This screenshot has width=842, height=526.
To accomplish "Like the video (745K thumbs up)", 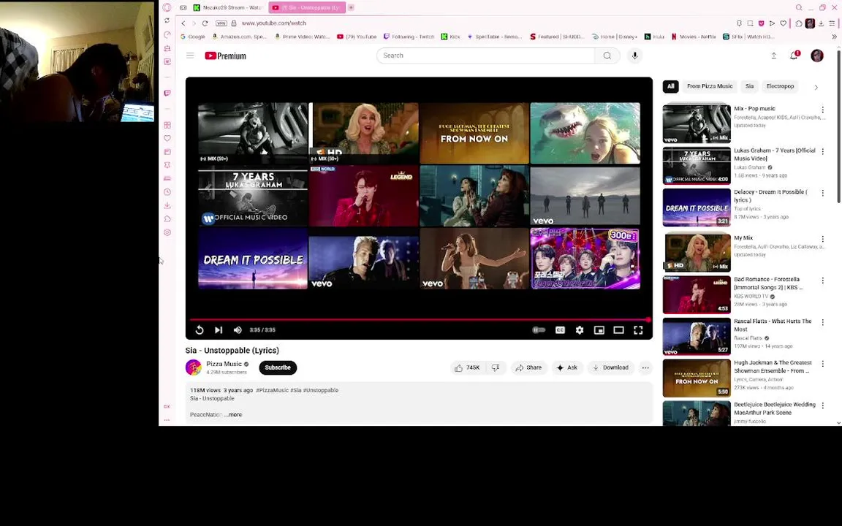I will pyautogui.click(x=467, y=367).
